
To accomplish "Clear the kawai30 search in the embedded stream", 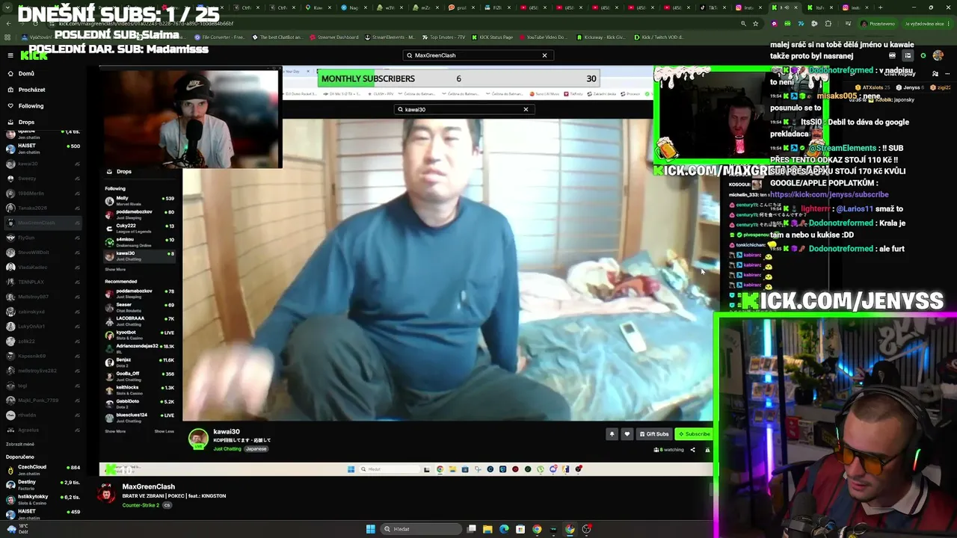I will point(526,109).
